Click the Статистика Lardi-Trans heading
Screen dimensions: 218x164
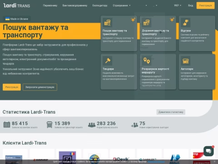[x=29, y=112]
